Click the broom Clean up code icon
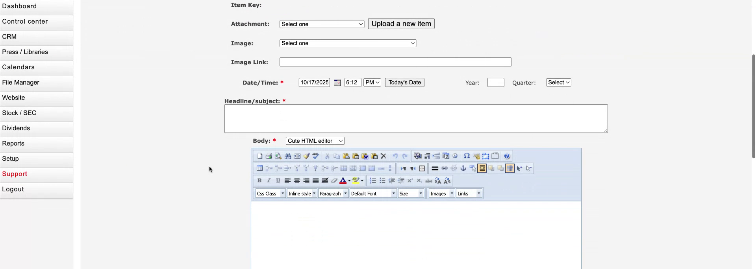Screen dimensions: 756x269 pos(307,156)
